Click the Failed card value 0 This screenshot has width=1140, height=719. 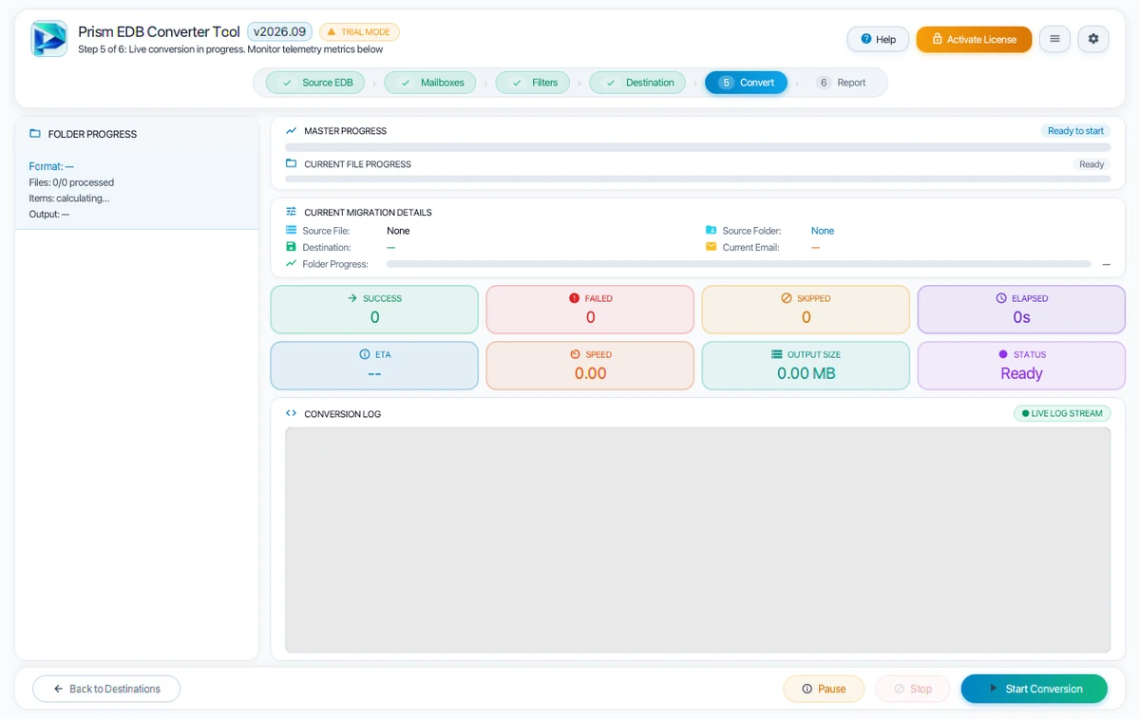coord(590,317)
